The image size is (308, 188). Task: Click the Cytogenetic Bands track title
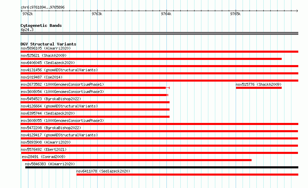(x=41, y=25)
